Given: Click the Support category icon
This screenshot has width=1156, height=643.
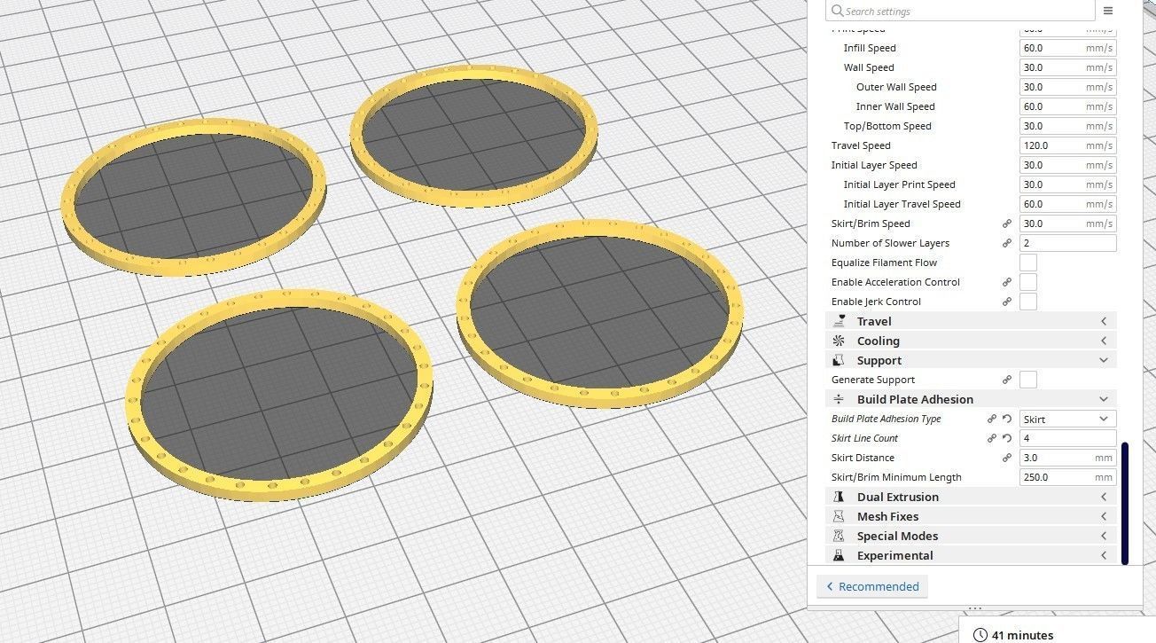Looking at the screenshot, I should point(839,360).
